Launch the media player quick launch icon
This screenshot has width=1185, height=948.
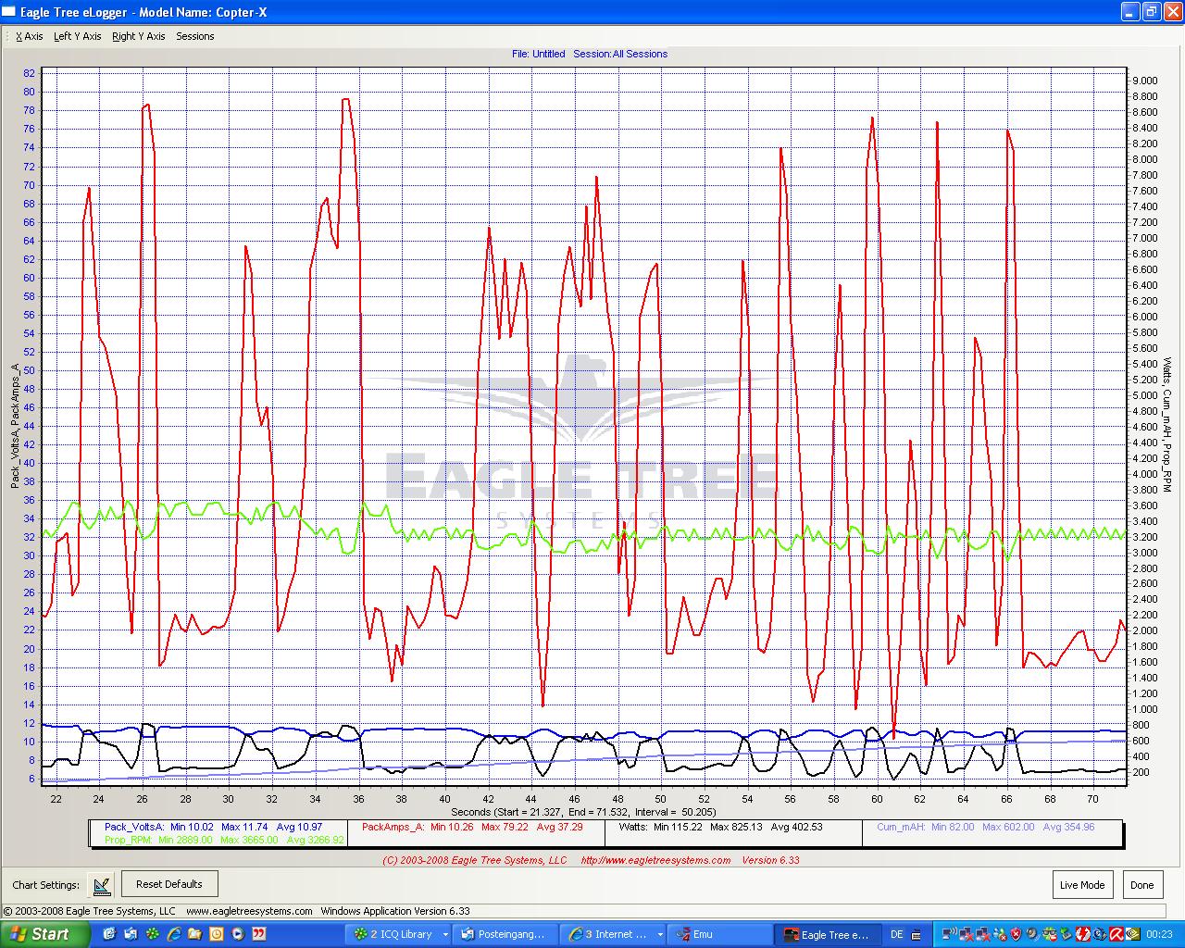tap(237, 935)
